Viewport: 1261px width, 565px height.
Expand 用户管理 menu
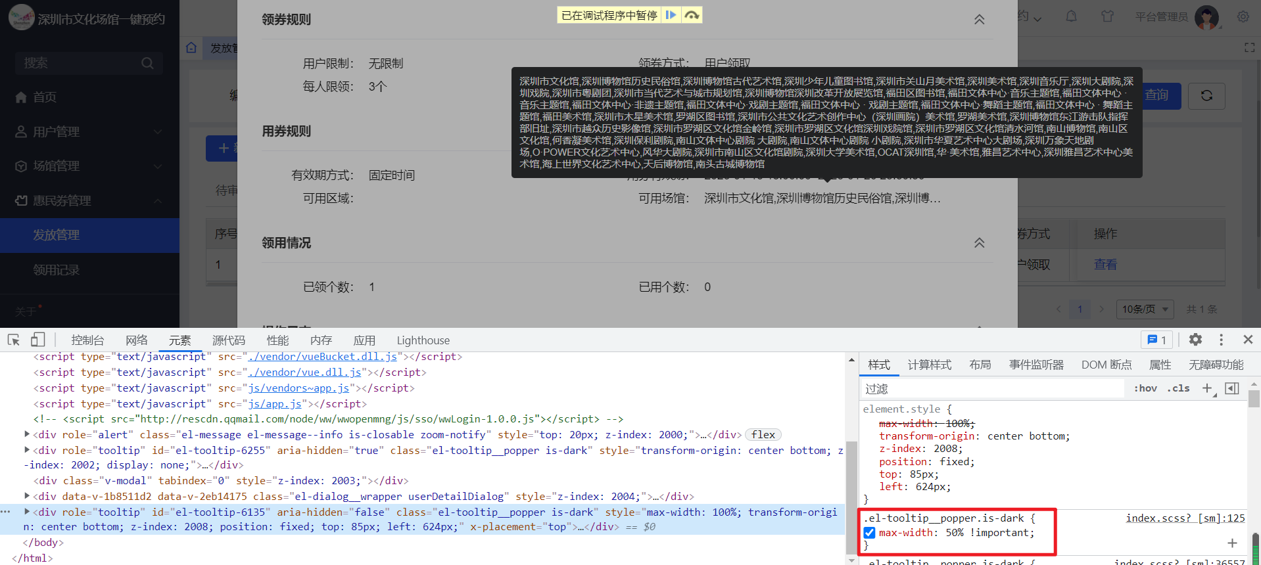89,131
